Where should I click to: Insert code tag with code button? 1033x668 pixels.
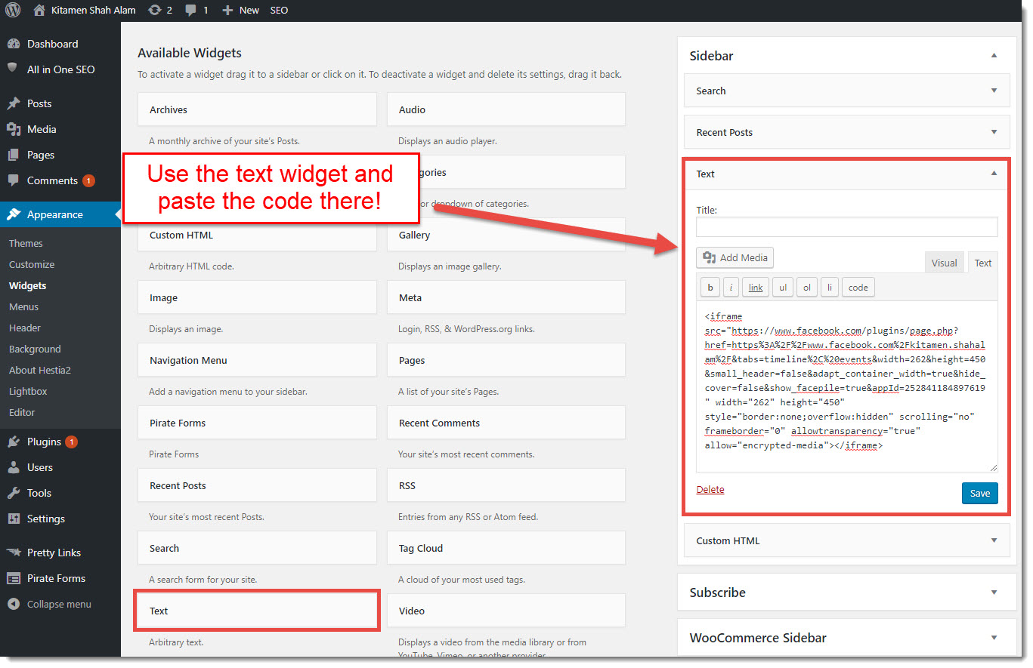[x=858, y=287]
